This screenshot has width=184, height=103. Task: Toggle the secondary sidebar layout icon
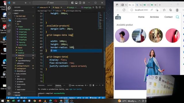[80, 3]
